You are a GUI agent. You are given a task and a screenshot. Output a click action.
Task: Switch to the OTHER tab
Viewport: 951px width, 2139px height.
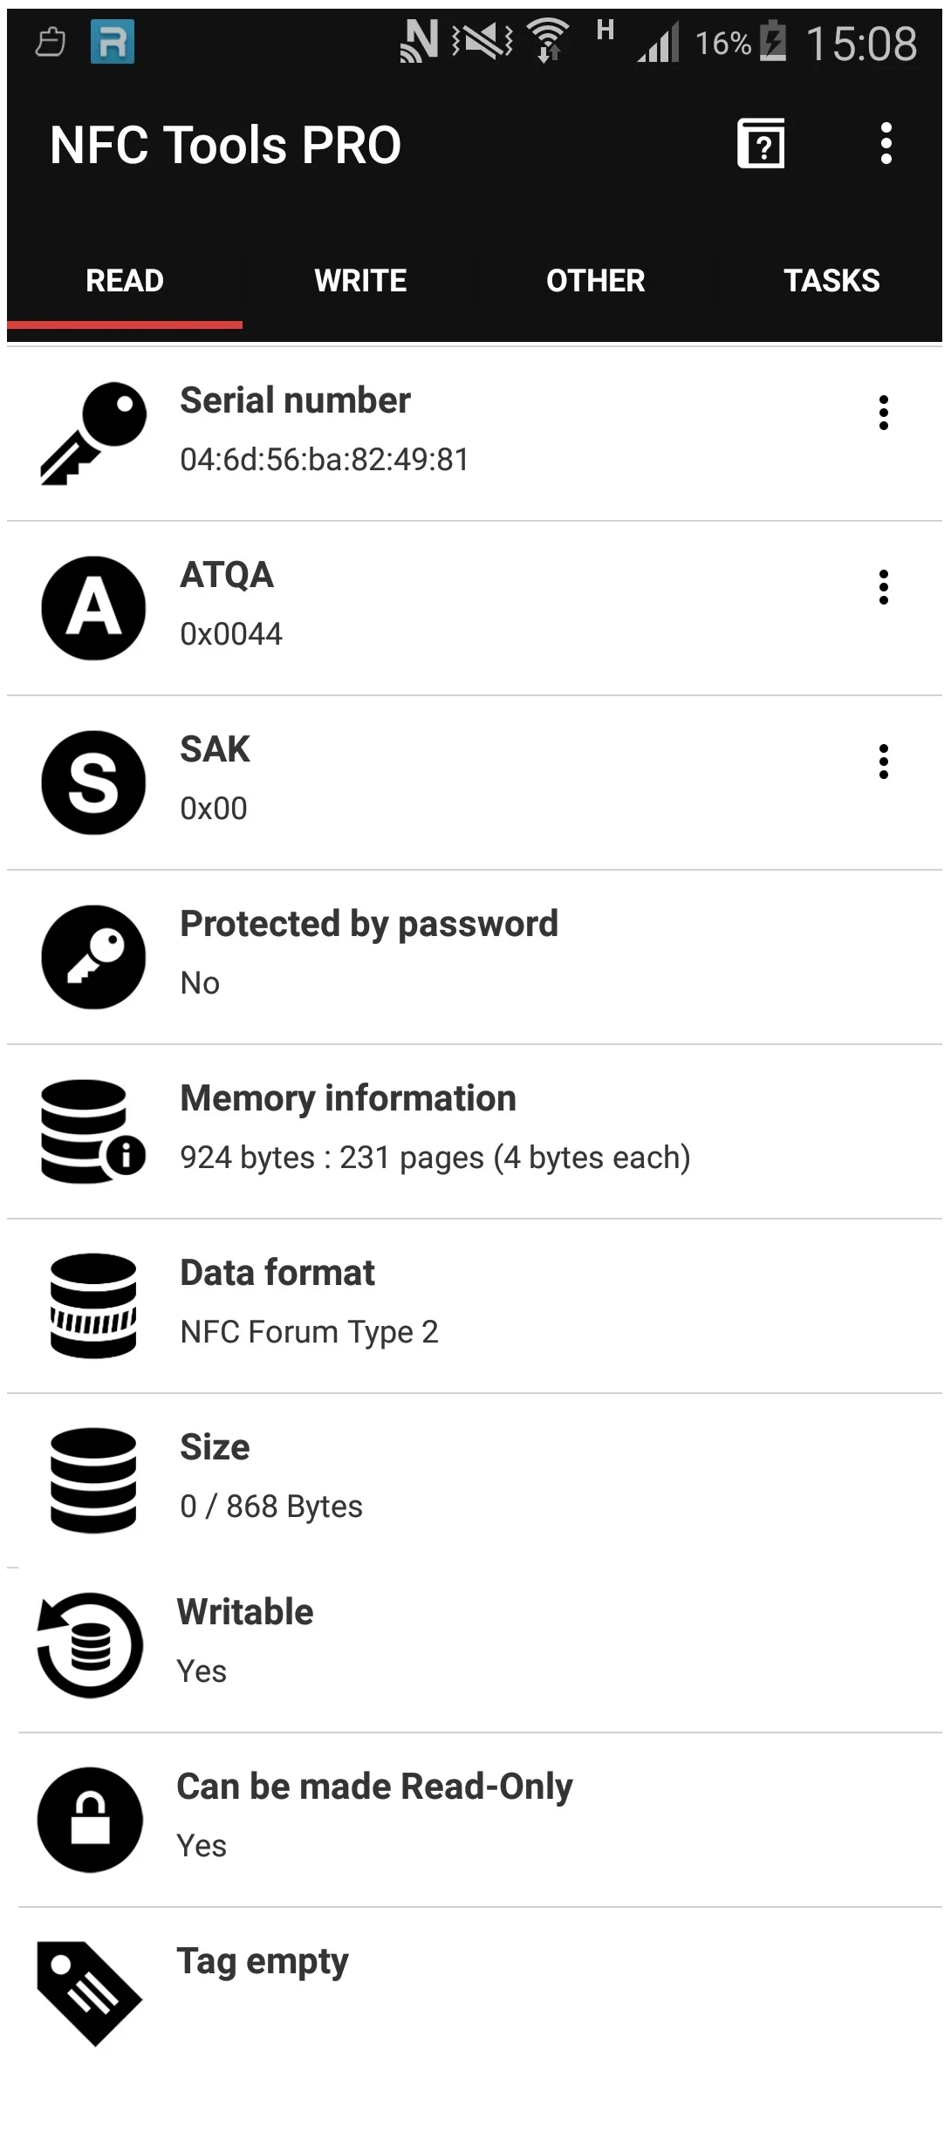[x=596, y=281]
